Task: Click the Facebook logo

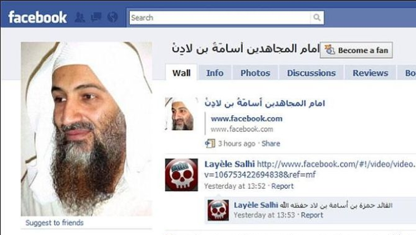Action: pos(37,17)
